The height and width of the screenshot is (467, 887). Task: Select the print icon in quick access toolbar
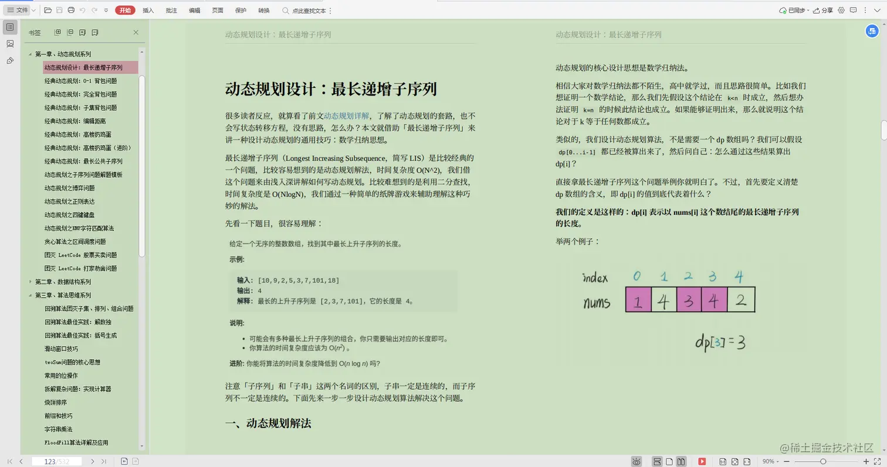71,10
